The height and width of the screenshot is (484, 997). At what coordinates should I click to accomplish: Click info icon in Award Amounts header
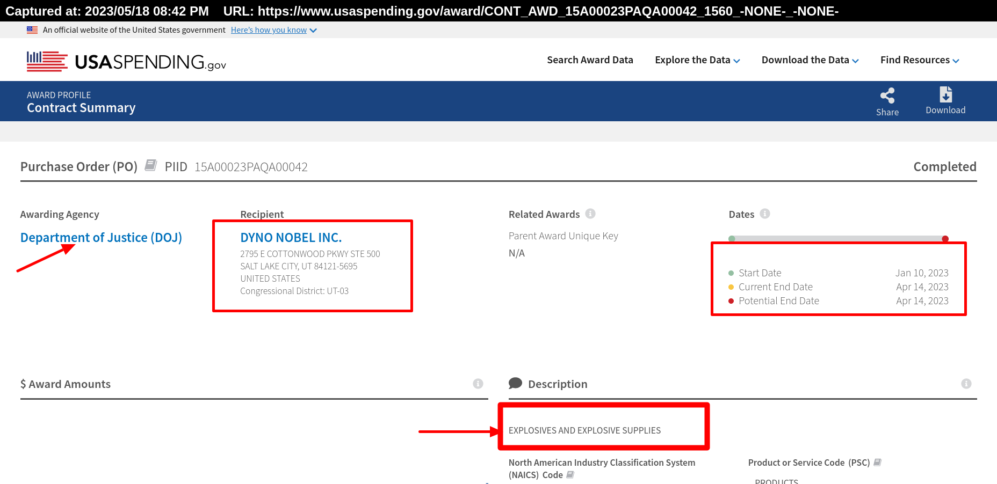tap(478, 384)
